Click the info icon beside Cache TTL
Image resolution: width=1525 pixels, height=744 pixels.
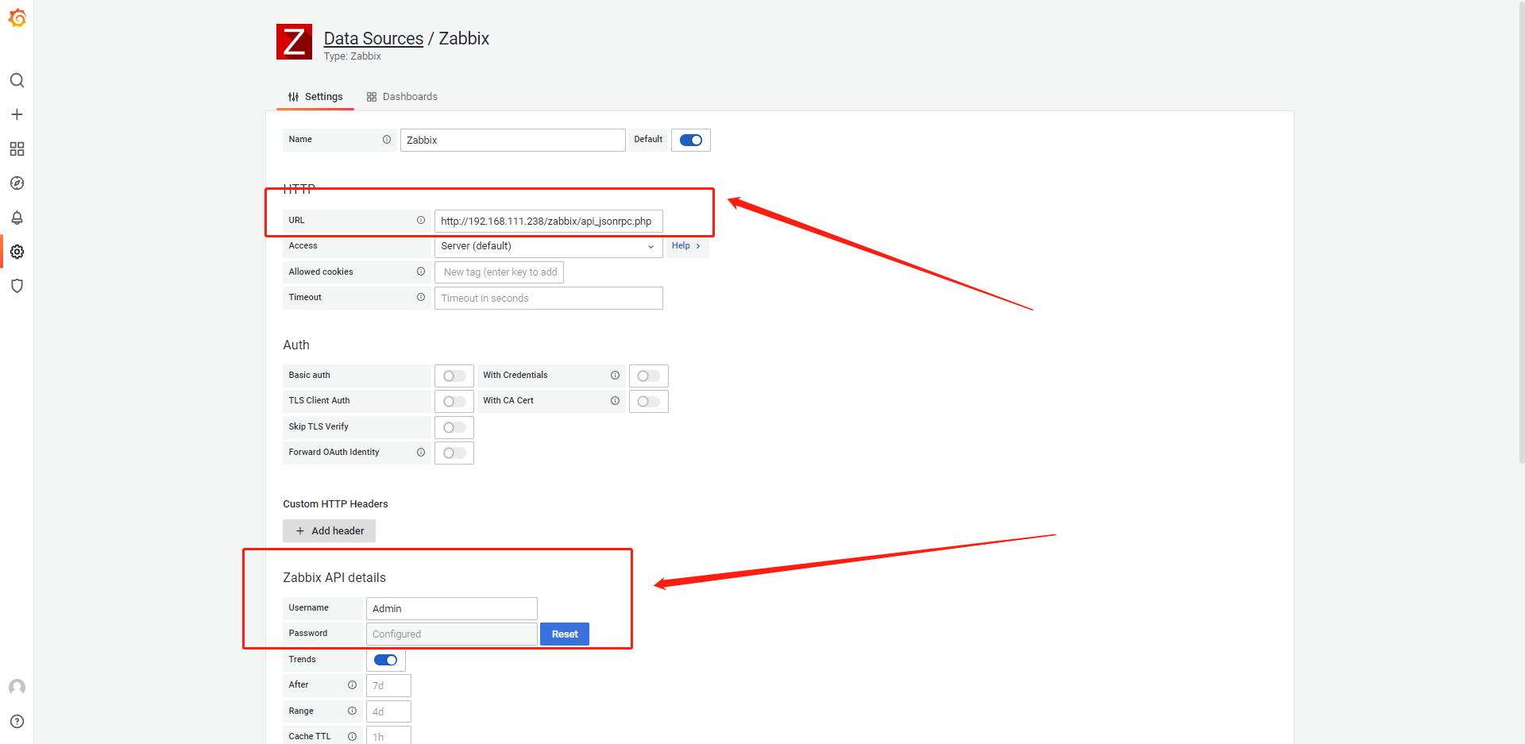point(352,737)
